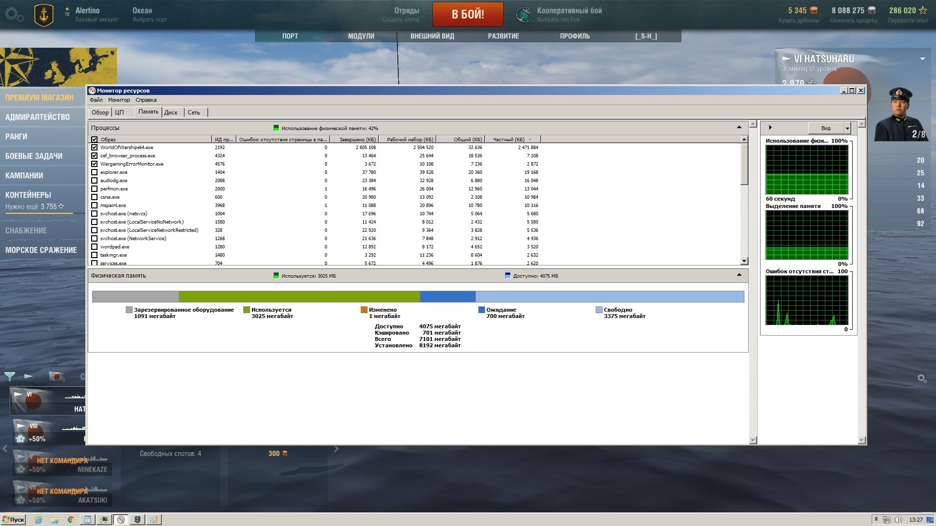Viewport: 936px width, 526px height.
Task: Filter carousel by destroyer class icon
Action: (29, 376)
